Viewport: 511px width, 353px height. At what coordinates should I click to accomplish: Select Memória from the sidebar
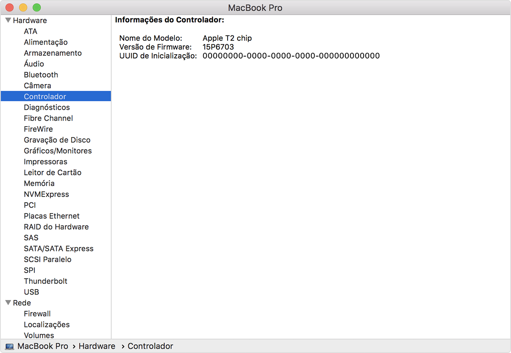[39, 183]
